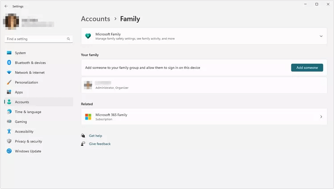Click the Time & language globe icon

click(9, 112)
